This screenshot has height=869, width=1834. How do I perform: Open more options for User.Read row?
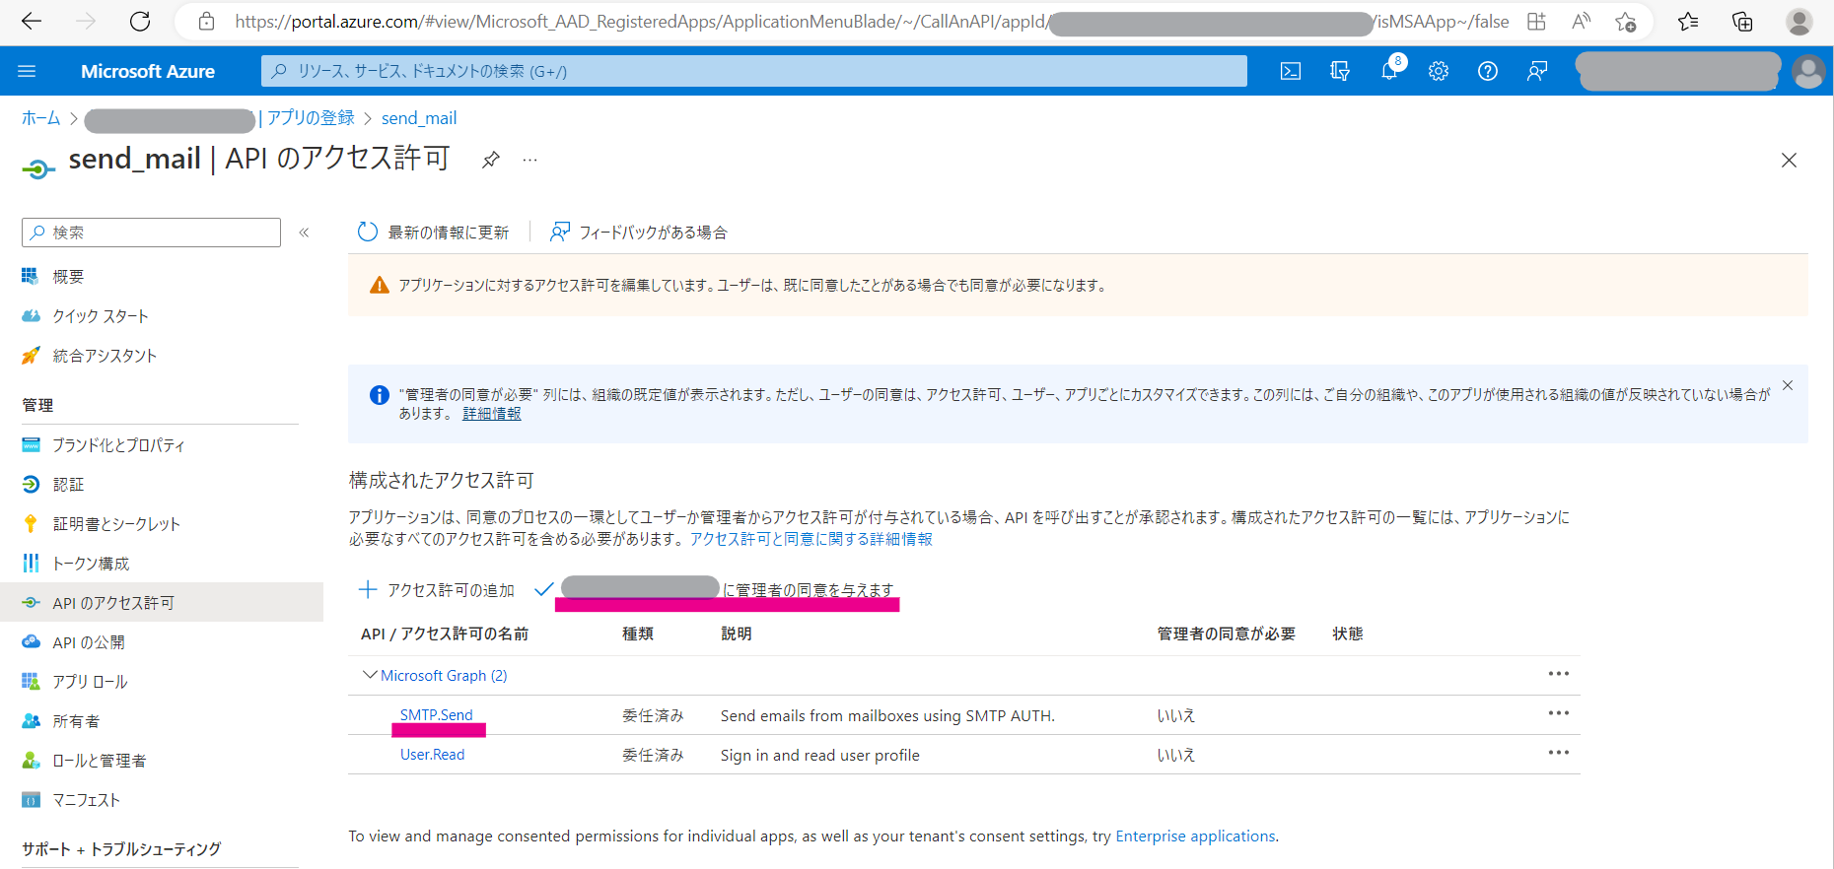point(1559,753)
